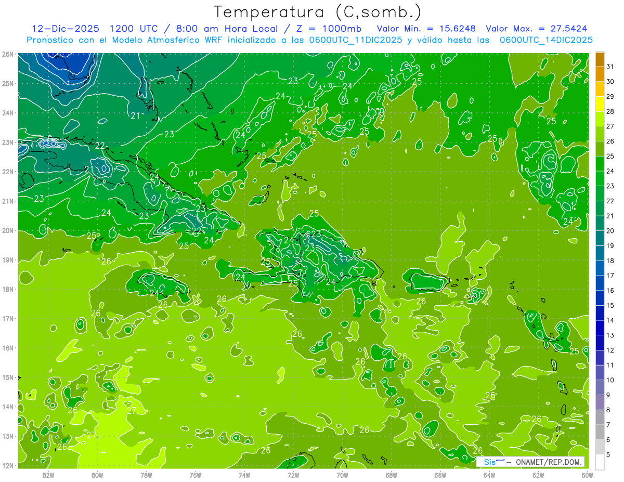Click the ONAMET/REP.DOM. watermark label
The height and width of the screenshot is (482, 624).
549,462
